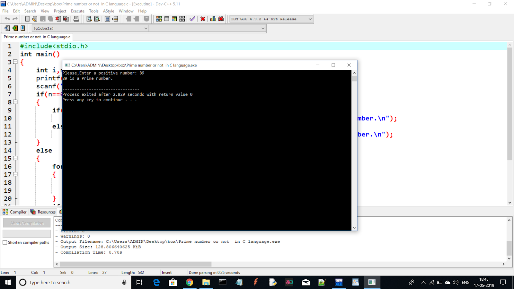Remove file from project with blue minus icon
Image resolution: width=514 pixels, height=289 pixels.
coord(23,28)
